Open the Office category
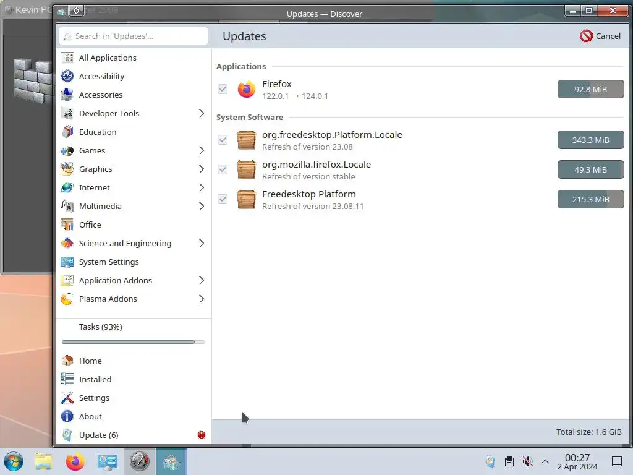Image resolution: width=633 pixels, height=475 pixels. (x=134, y=225)
